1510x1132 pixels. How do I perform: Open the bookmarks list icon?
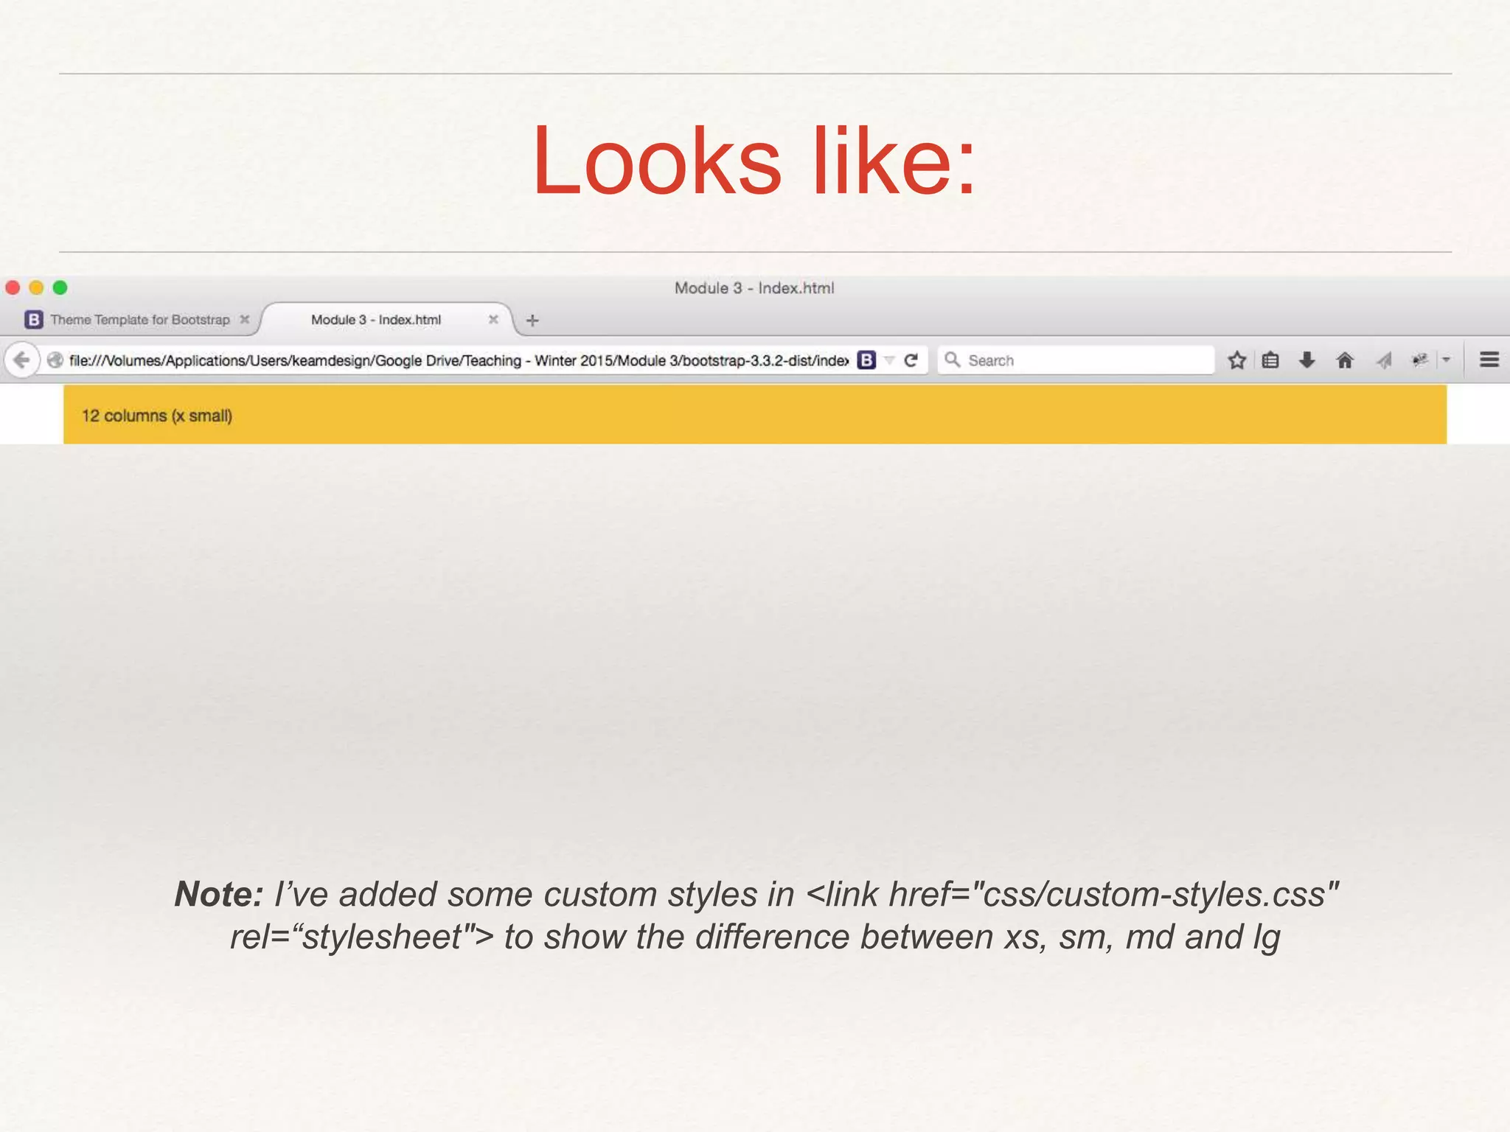click(1270, 360)
